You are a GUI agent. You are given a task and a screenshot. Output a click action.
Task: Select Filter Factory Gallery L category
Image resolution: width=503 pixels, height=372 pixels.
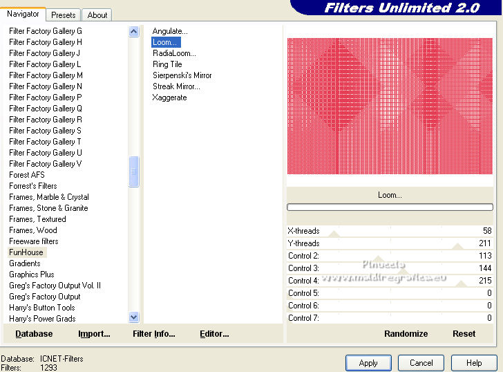point(45,64)
